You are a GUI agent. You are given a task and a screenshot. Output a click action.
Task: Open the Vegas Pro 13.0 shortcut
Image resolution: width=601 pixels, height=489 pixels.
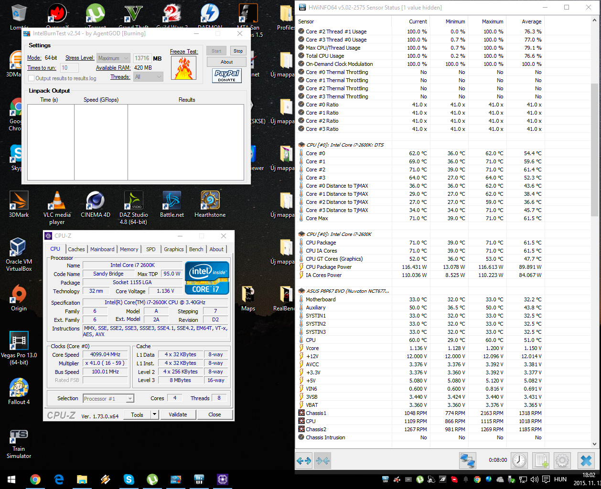(19, 348)
